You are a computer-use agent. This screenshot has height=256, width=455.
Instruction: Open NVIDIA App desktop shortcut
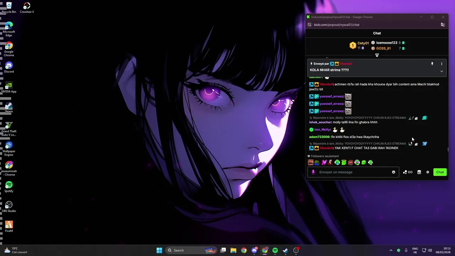(x=9, y=87)
